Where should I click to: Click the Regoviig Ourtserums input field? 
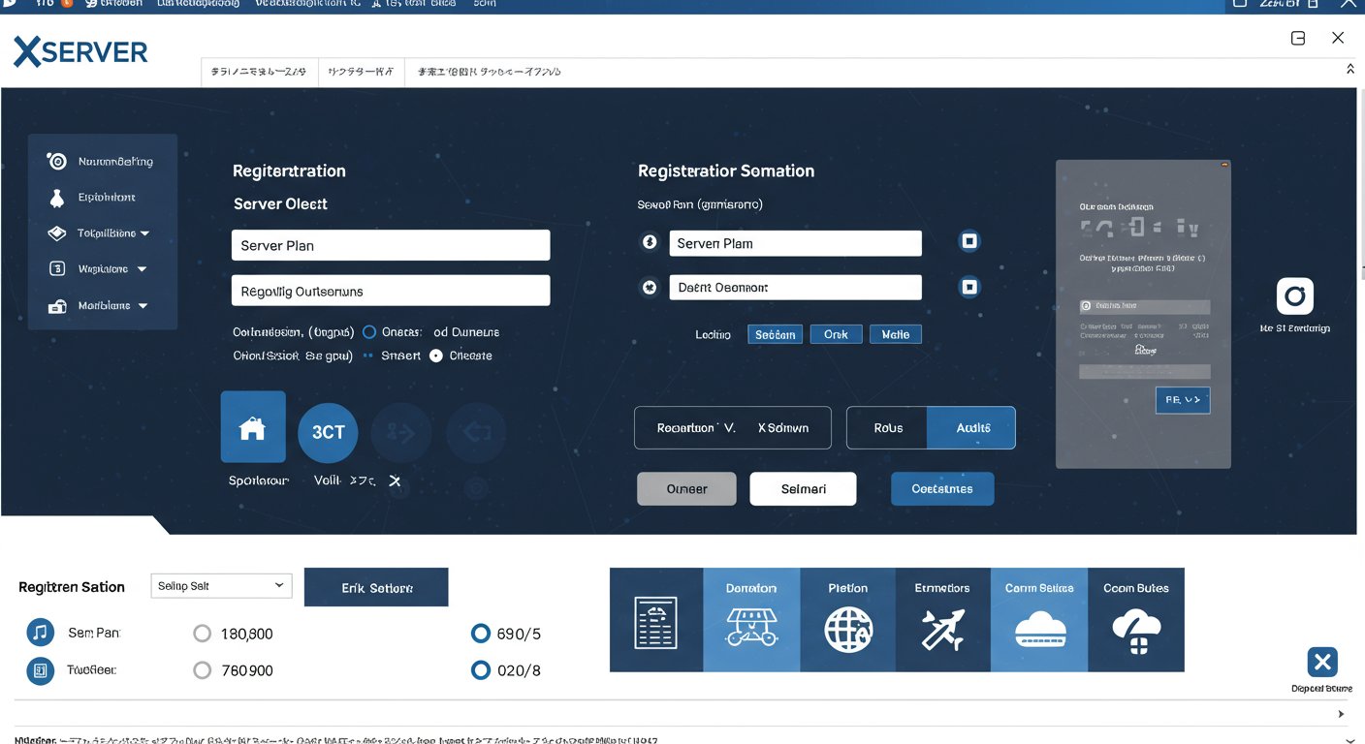tap(391, 291)
